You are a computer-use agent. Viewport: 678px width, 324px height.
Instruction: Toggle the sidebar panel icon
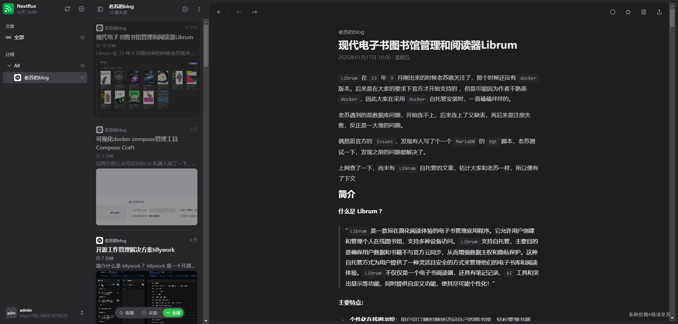point(100,9)
